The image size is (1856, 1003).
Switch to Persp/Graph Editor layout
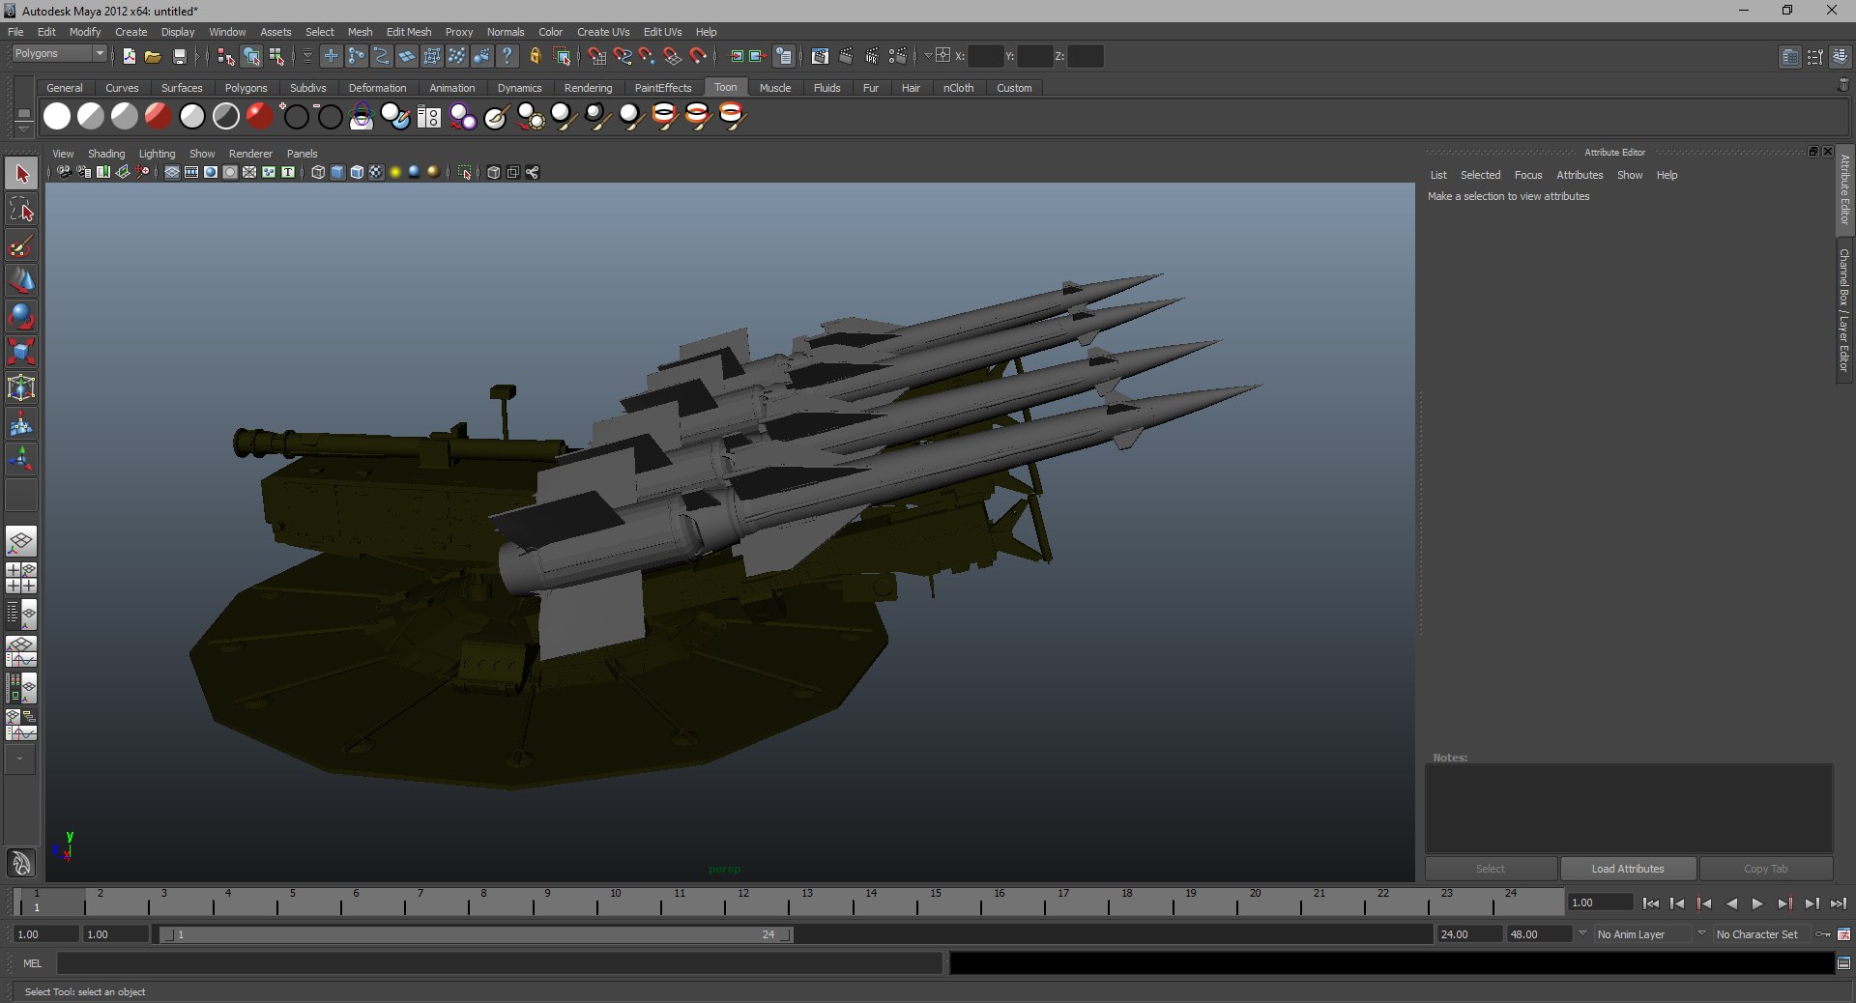(21, 651)
